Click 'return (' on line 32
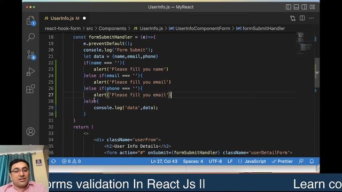Screen dimensions: 342x192 click(x=83, y=127)
